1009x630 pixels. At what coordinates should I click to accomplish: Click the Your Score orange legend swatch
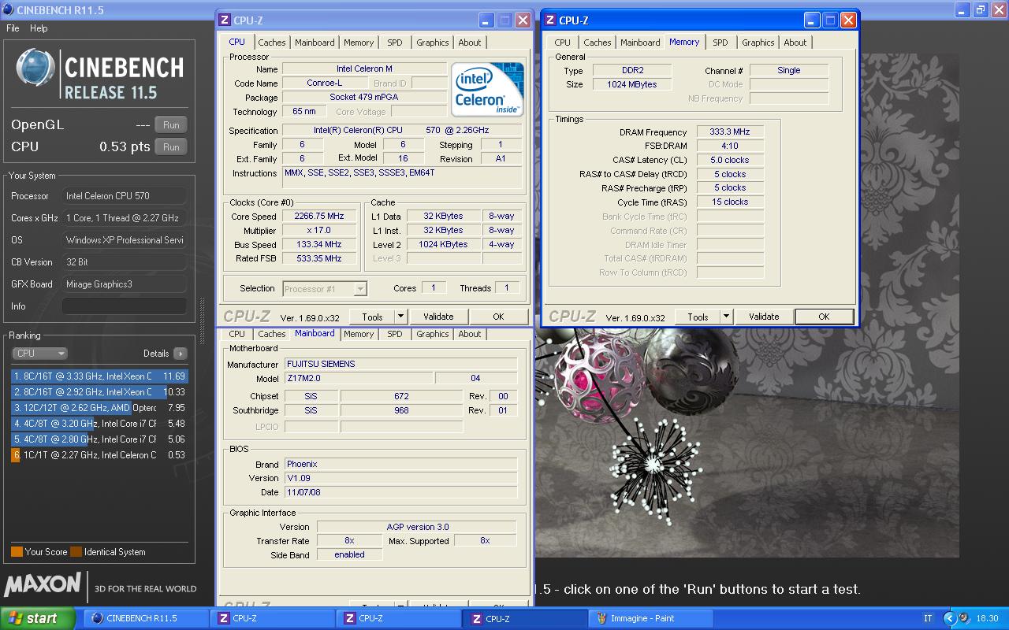[17, 552]
